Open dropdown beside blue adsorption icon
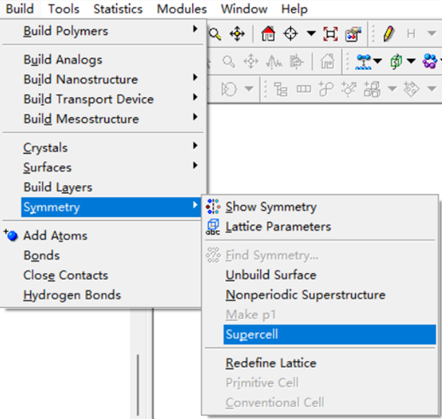442x419 pixels. pos(377,61)
